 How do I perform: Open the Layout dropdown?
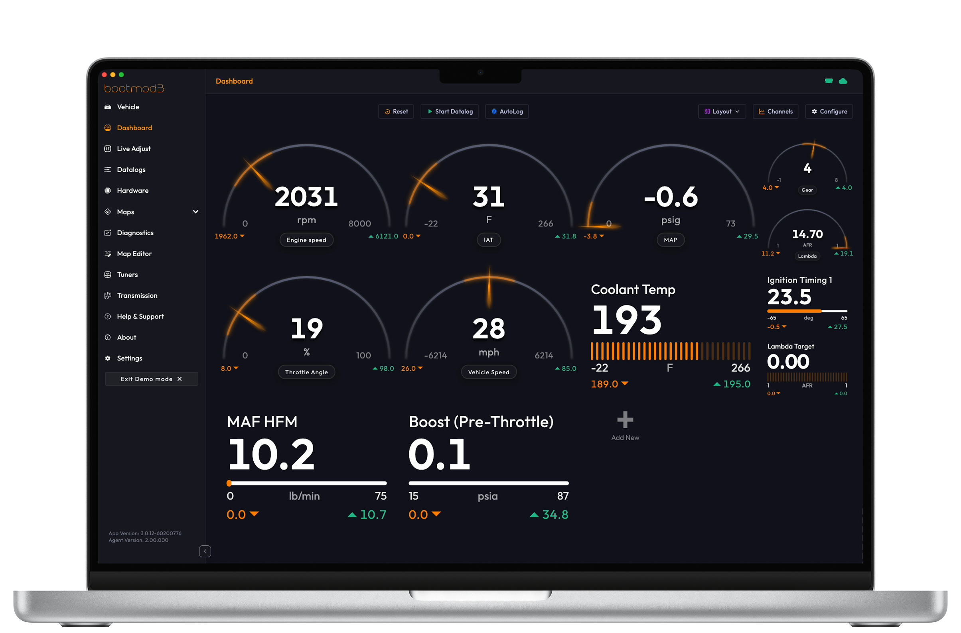pos(723,112)
